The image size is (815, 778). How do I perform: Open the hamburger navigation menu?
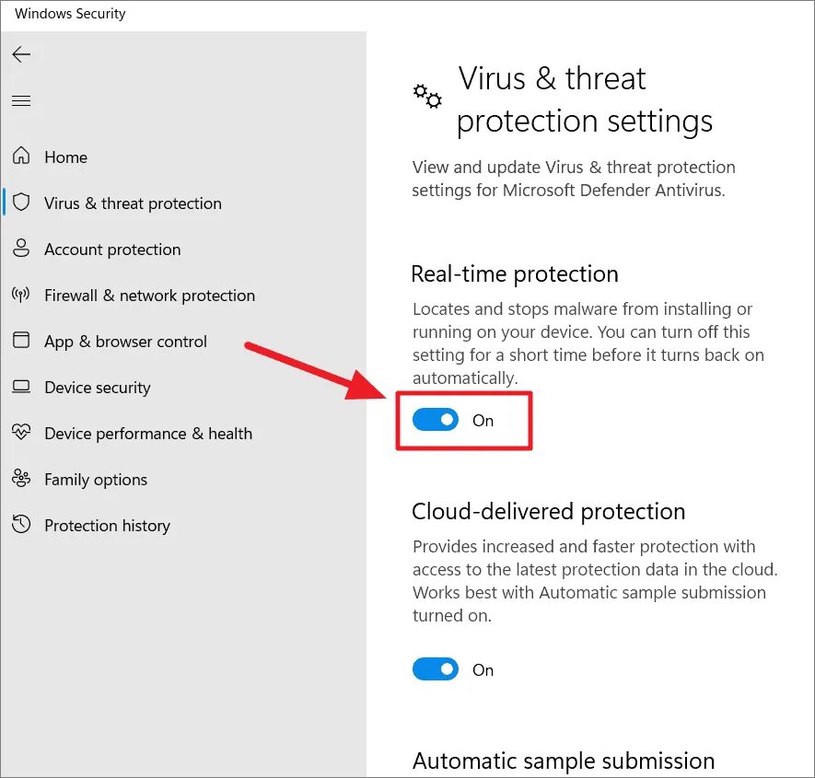21,101
